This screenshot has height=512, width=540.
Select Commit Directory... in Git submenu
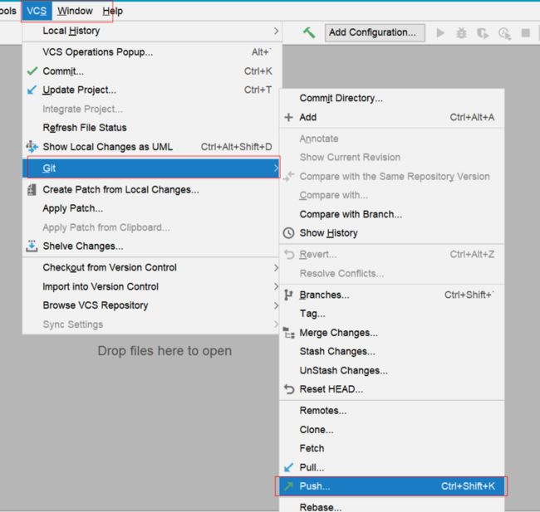point(392,99)
